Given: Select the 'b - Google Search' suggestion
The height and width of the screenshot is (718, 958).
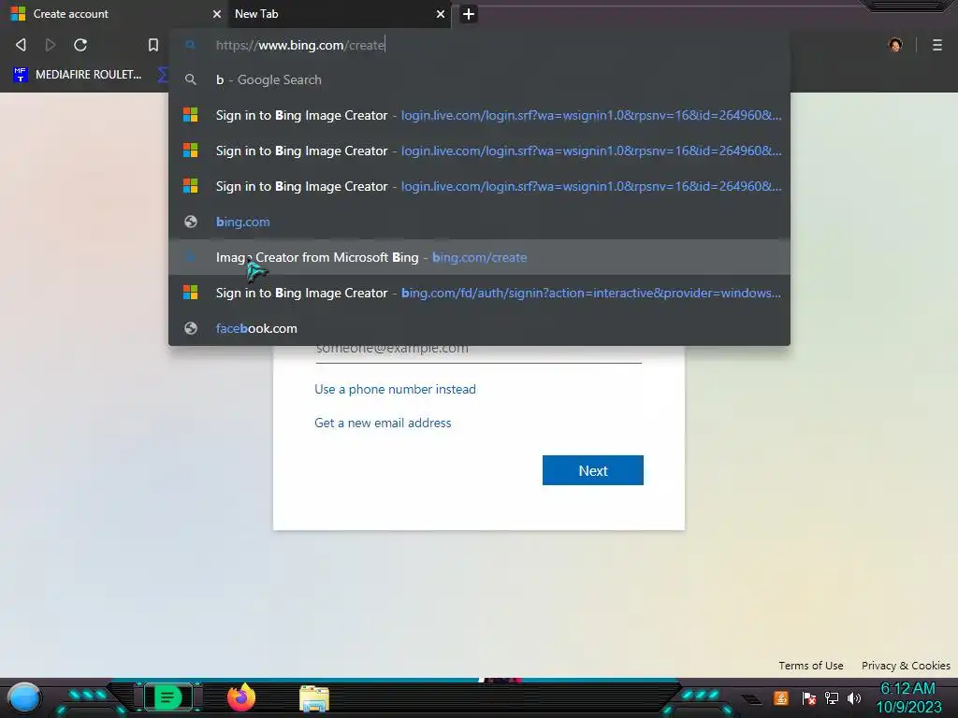Looking at the screenshot, I should click(x=480, y=80).
